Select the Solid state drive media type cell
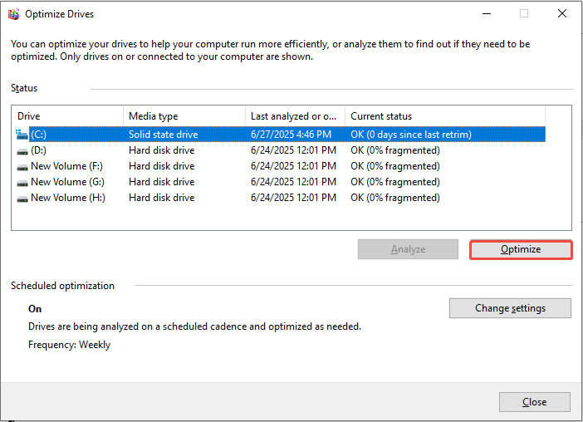The width and height of the screenshot is (583, 422). click(163, 135)
